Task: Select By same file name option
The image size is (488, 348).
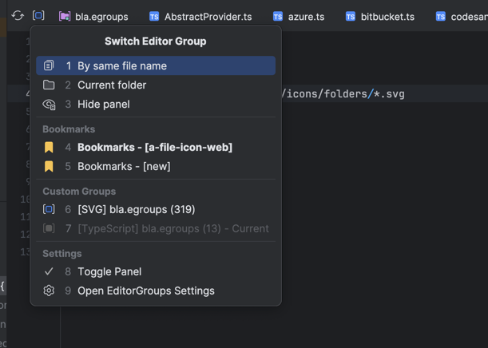Action: tap(156, 65)
